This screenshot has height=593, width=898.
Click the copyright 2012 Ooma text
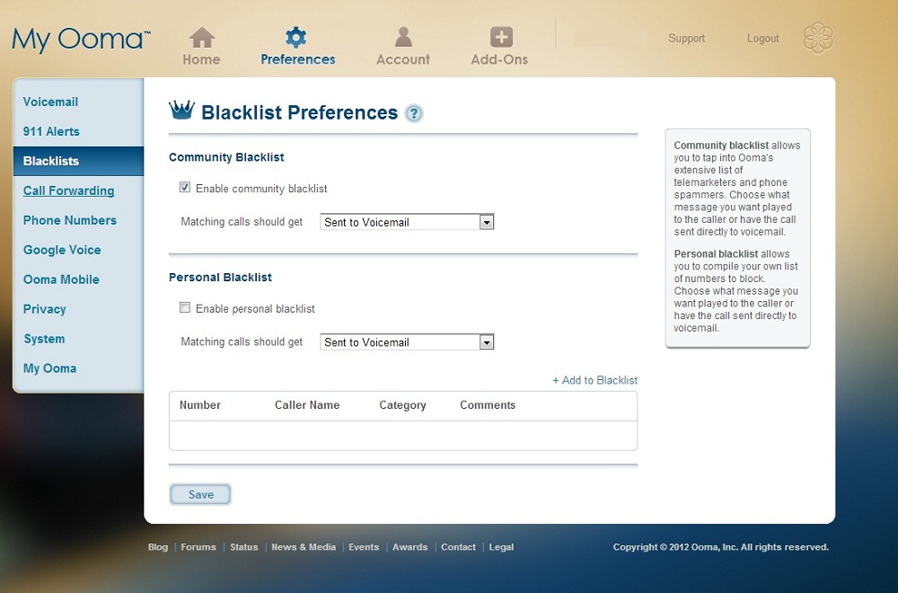click(x=720, y=547)
